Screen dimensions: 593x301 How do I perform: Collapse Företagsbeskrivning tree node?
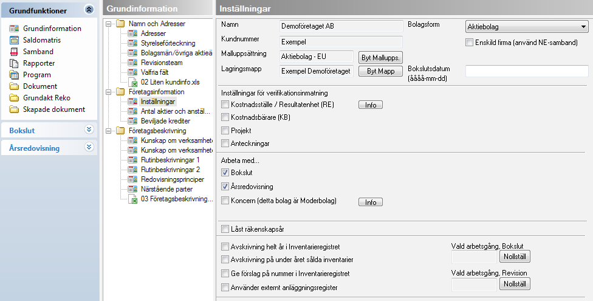109,131
